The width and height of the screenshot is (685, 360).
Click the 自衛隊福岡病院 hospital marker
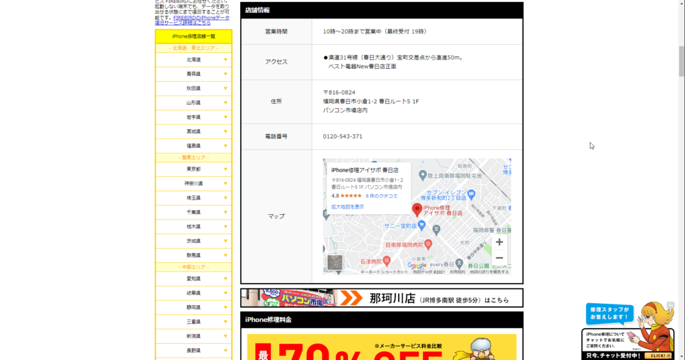pos(428,245)
